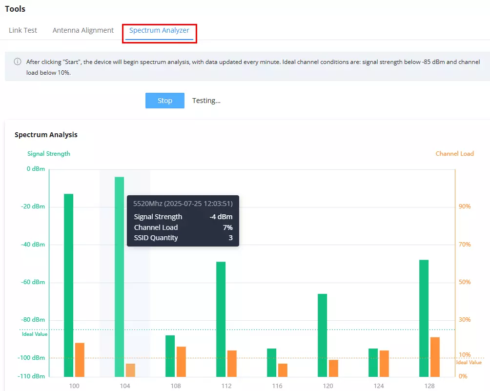Click the green signal bar for channel 124
This screenshot has width=490, height=391.
(x=373, y=363)
